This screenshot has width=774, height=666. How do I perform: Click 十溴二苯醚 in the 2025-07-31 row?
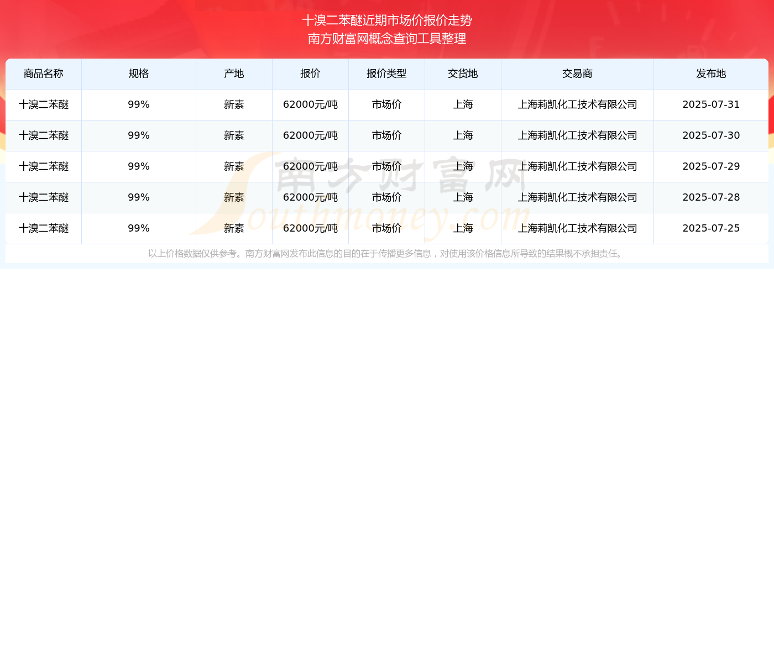(44, 104)
